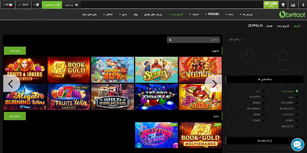The height and width of the screenshot is (153, 307).
Task: Click the favorites star icon in filter panel
Action: click(x=282, y=55)
